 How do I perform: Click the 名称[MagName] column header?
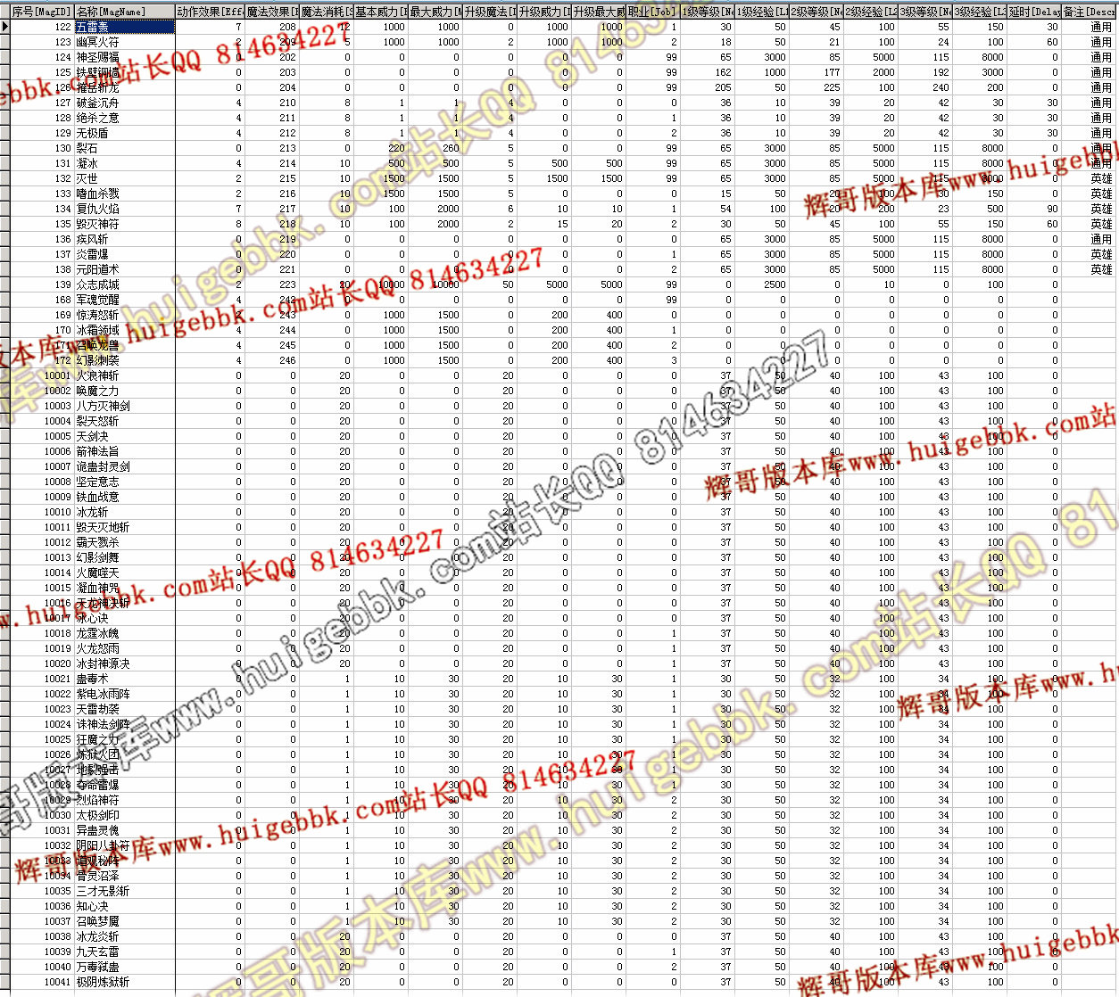124,12
